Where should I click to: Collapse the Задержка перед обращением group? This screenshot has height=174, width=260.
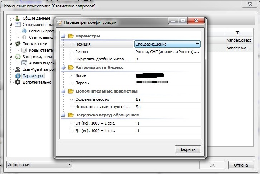pos(63,115)
